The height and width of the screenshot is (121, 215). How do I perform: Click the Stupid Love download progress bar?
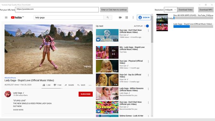coord(193,27)
